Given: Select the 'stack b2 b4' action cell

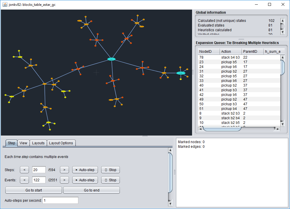Looking at the screenshot, I should 230,118.
